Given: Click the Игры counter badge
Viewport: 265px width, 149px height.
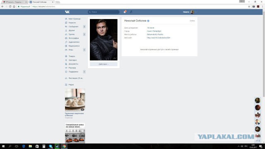Looking at the screenshot, I should [84, 50].
